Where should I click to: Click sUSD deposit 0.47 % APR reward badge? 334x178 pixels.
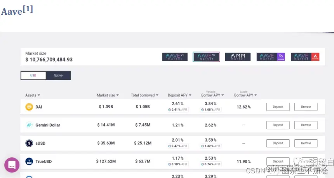coord(177,146)
